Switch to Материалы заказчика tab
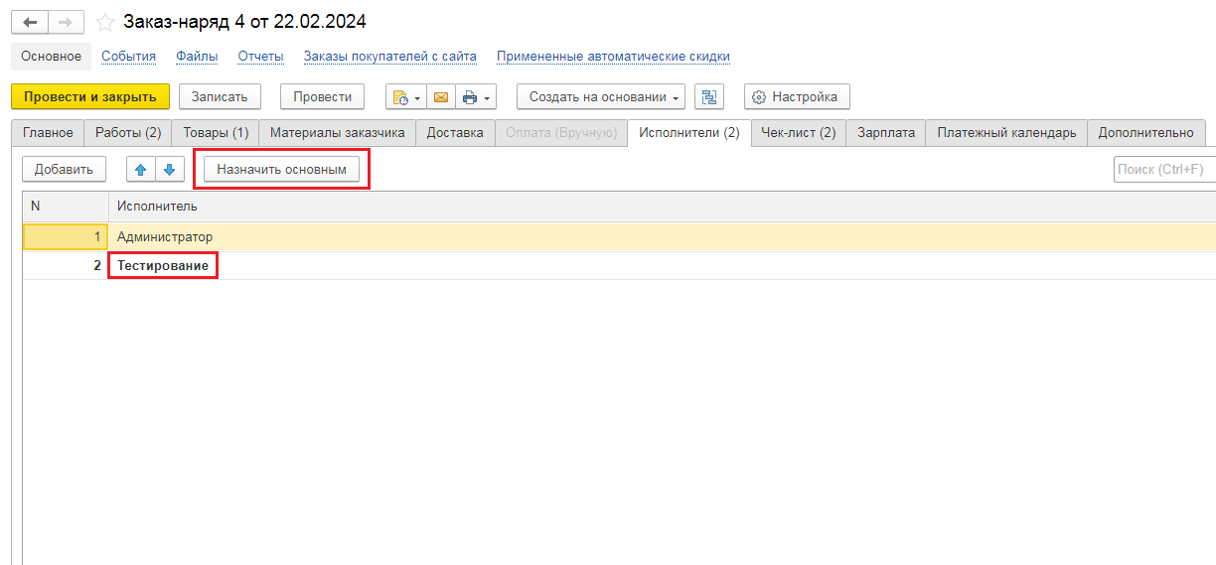 coord(338,133)
